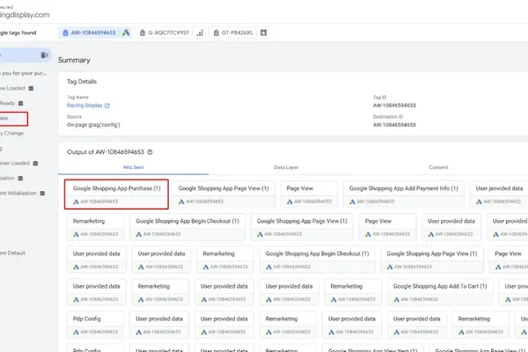Image resolution: width=528 pixels, height=352 pixels.
Task: Open the Google Shopping App Add Payment Info (1) card
Action: tap(403, 194)
